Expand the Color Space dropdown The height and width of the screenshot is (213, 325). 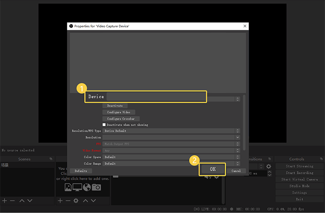tap(171, 157)
